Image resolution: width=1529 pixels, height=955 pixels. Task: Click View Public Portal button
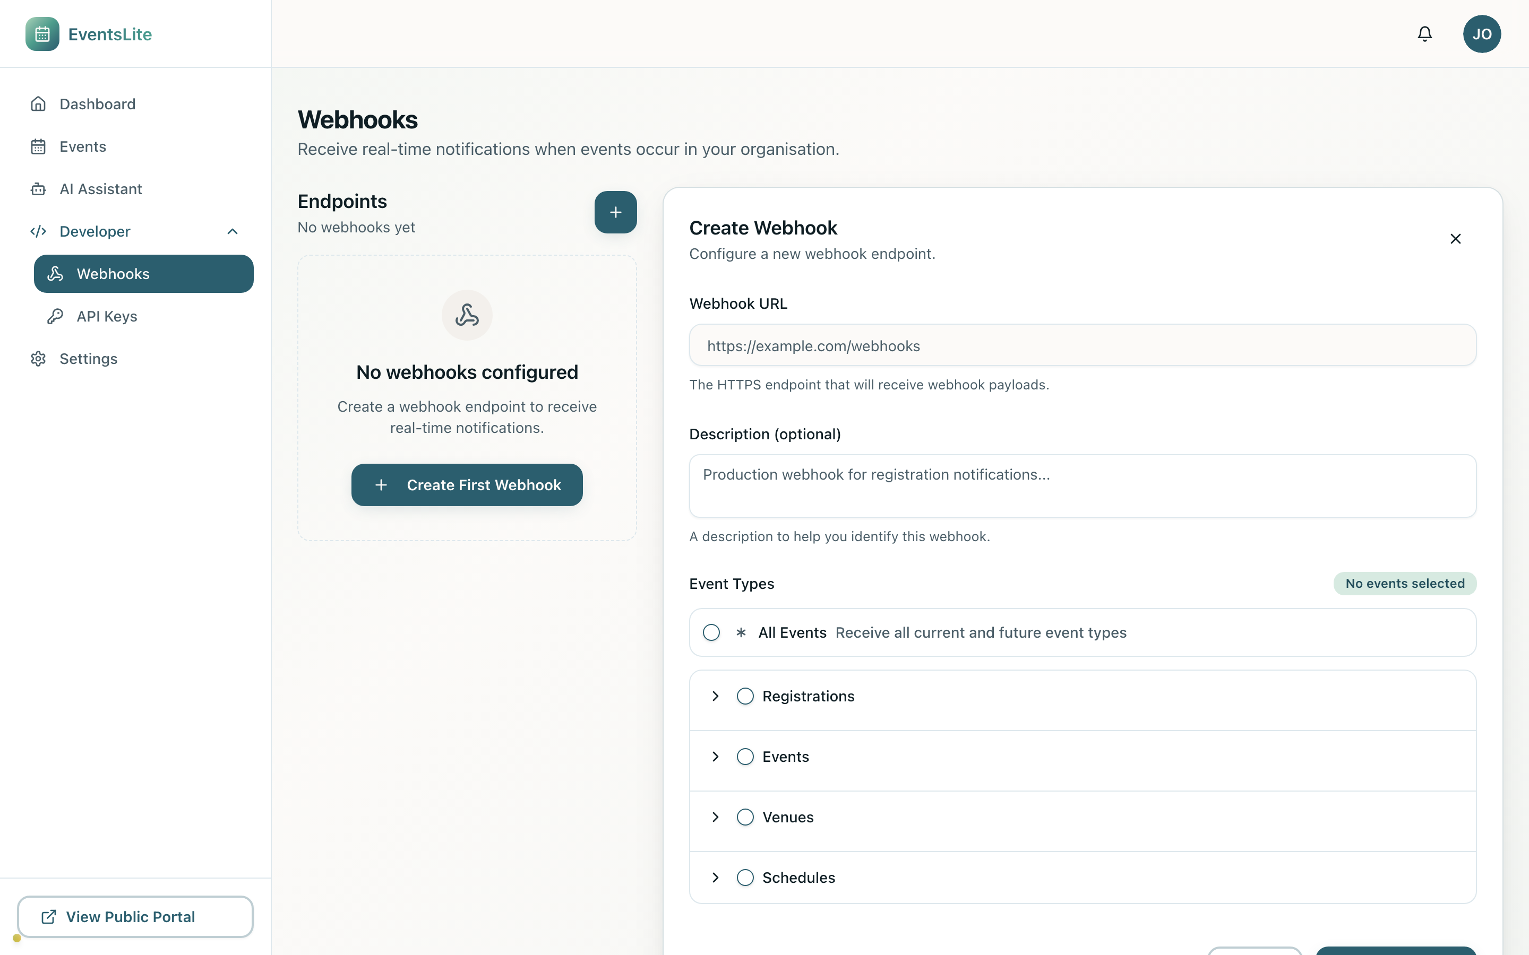point(135,916)
